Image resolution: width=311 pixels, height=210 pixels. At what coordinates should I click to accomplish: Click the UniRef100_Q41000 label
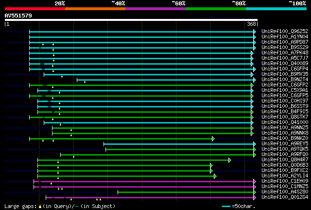[x=285, y=122]
